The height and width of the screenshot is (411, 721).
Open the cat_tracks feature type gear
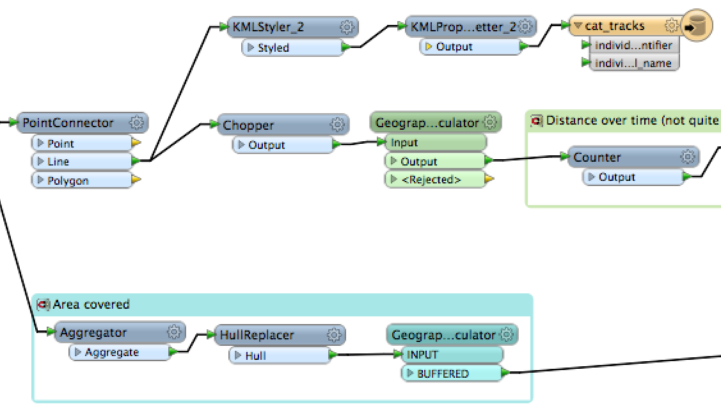(671, 26)
